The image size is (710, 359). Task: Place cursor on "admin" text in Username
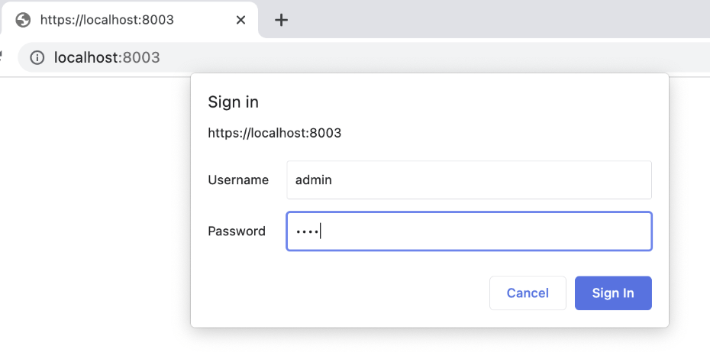click(x=314, y=180)
